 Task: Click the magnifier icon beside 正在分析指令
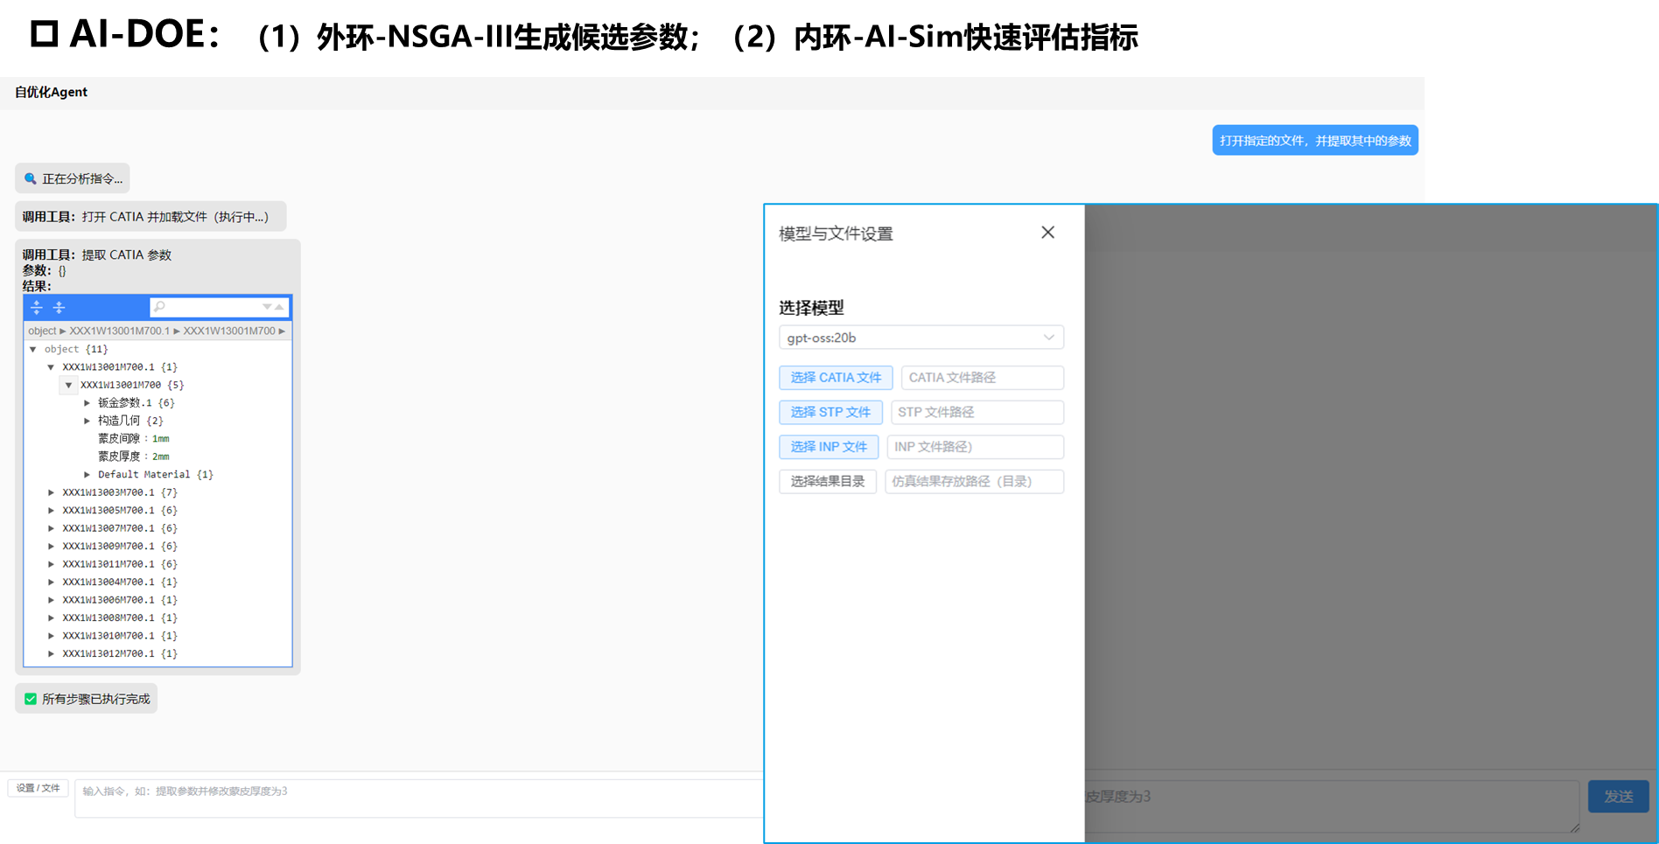pyautogui.click(x=31, y=178)
